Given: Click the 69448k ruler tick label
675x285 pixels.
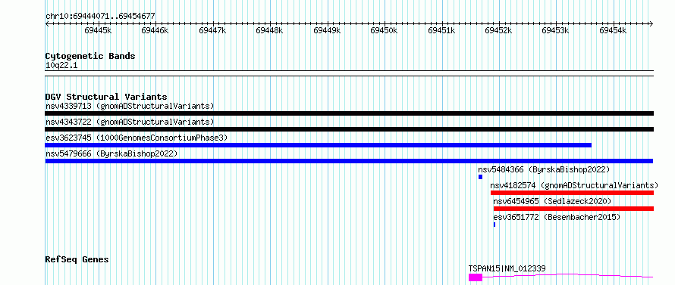Looking at the screenshot, I should point(269,30).
